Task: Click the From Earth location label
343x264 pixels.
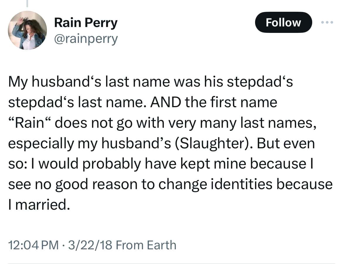Action: click(x=146, y=245)
